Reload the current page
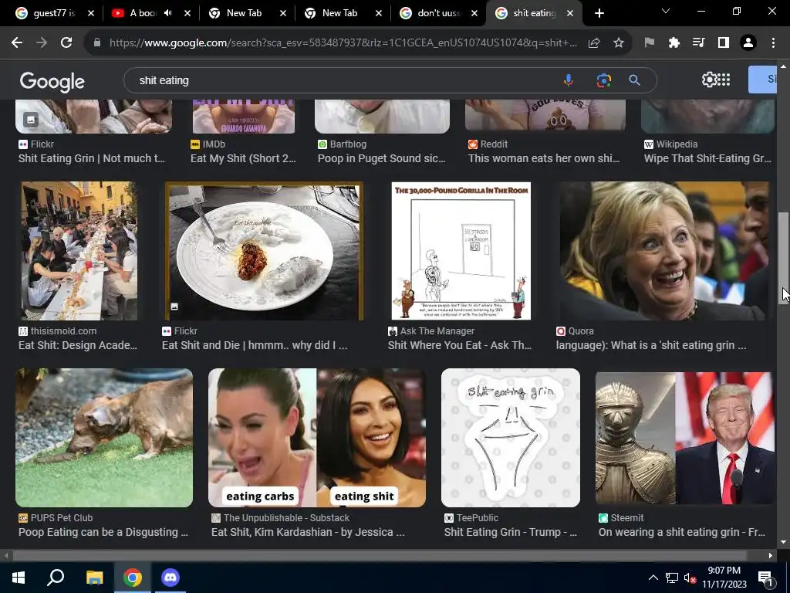This screenshot has height=593, width=790. pos(66,43)
